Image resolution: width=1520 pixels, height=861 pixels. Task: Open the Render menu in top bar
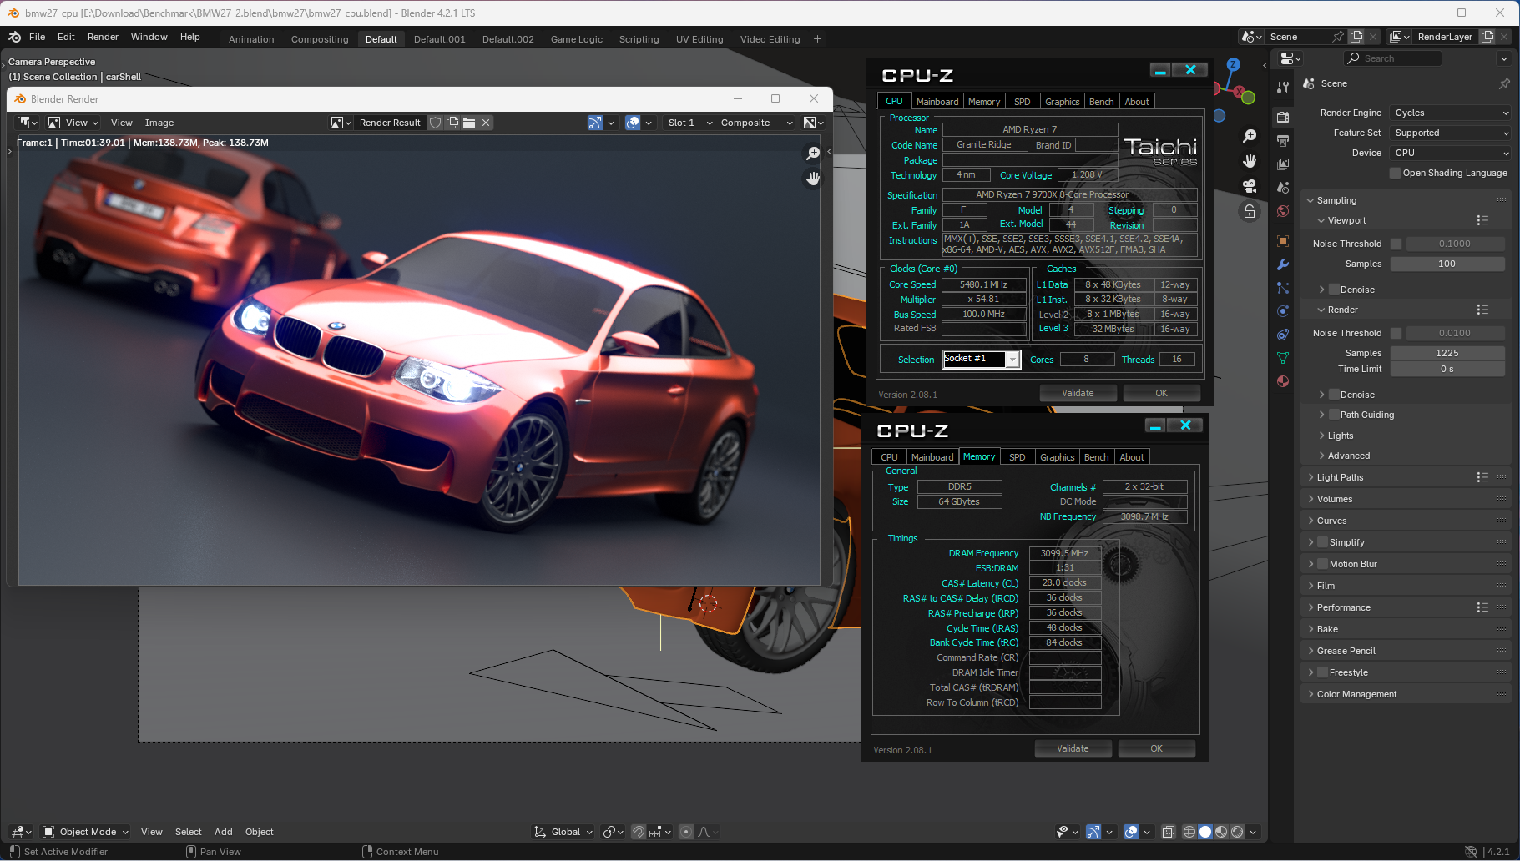[x=103, y=37]
